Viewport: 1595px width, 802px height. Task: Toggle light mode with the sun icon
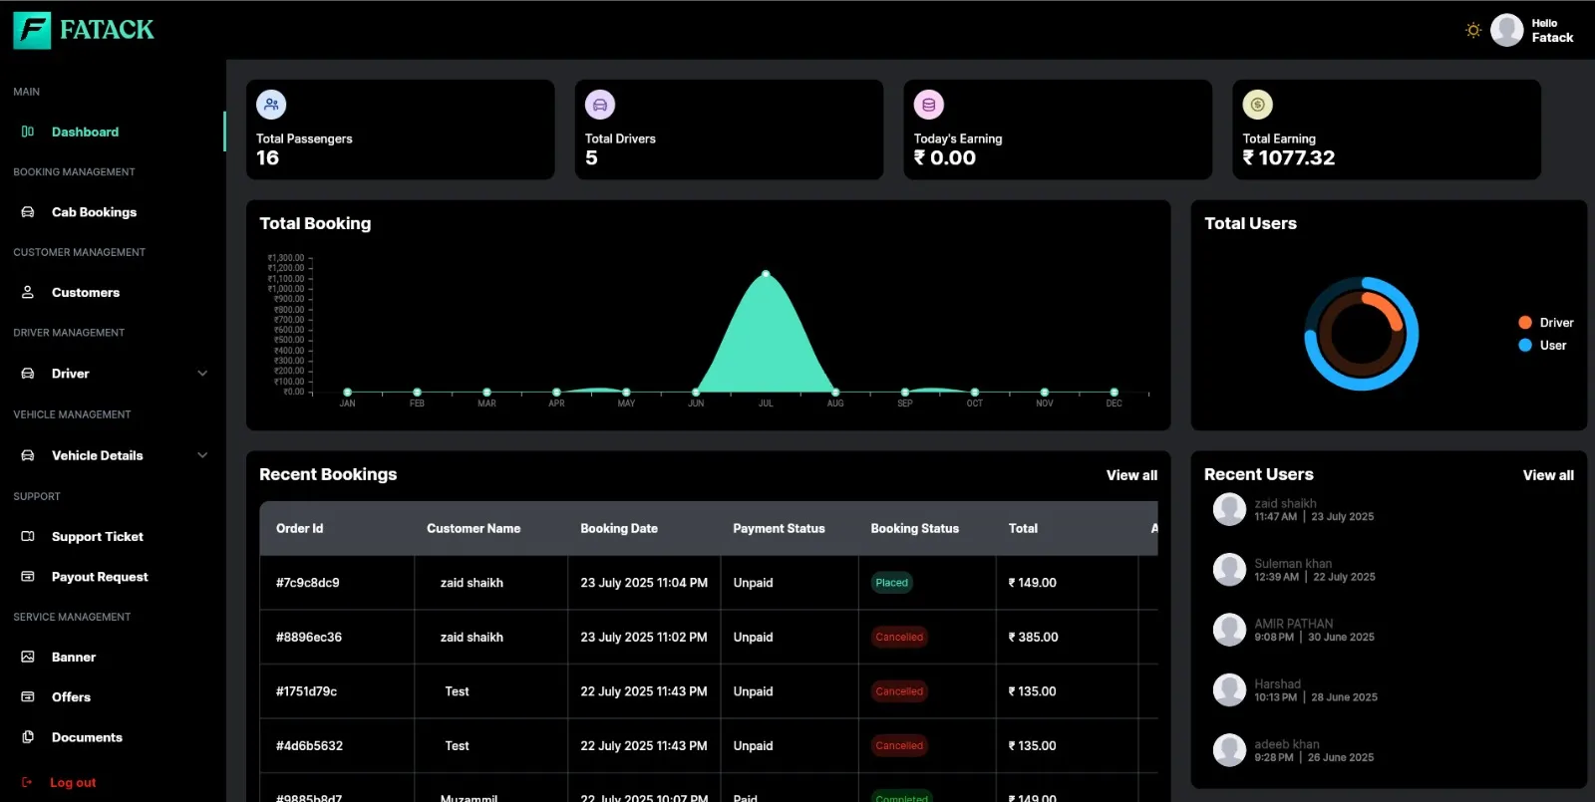point(1472,30)
